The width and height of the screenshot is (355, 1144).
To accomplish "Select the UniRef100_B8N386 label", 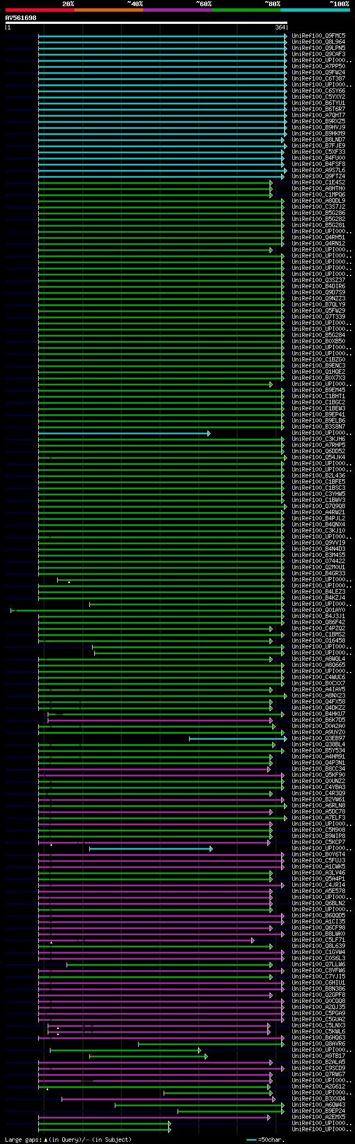I will click(x=318, y=989).
